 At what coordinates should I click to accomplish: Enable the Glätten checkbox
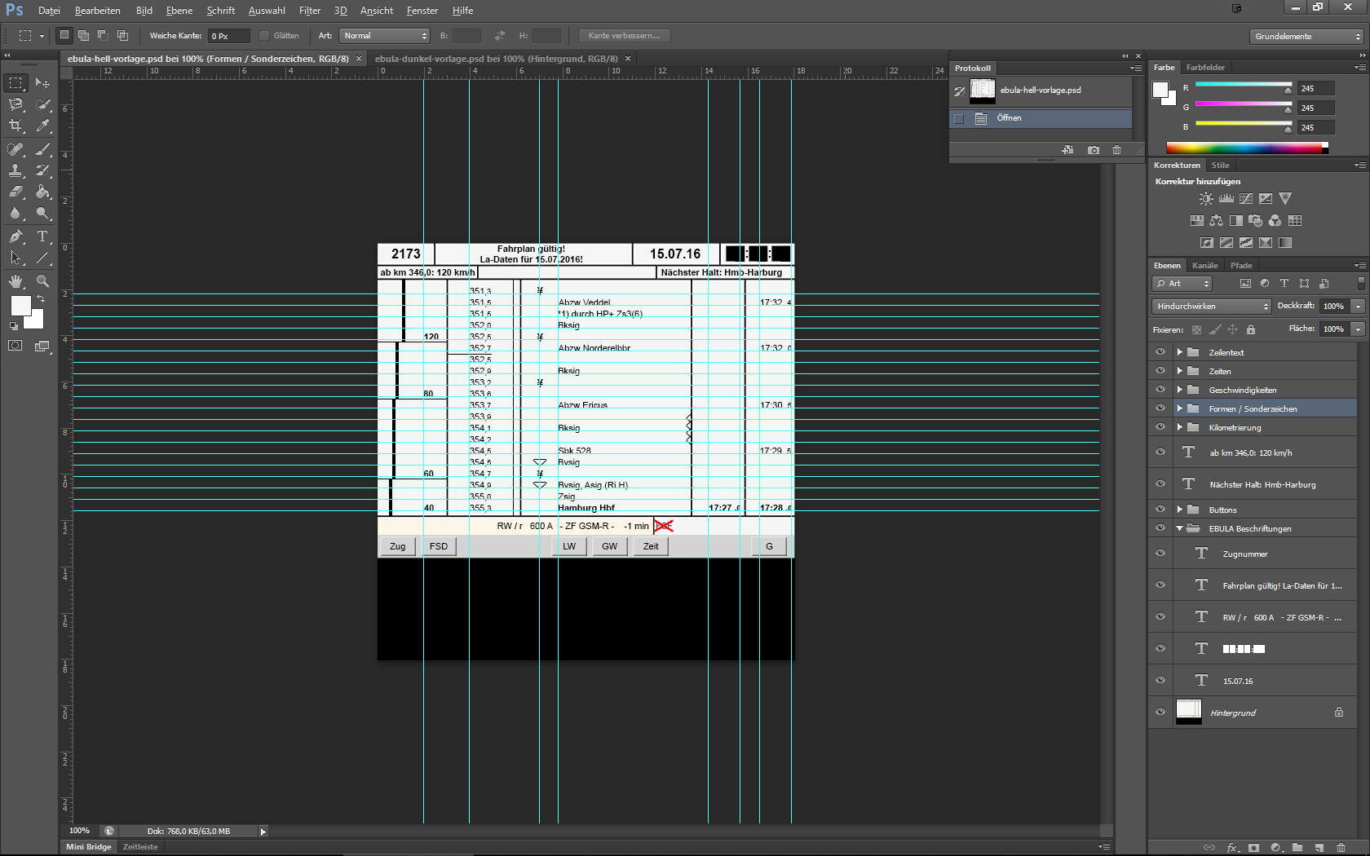tap(264, 36)
